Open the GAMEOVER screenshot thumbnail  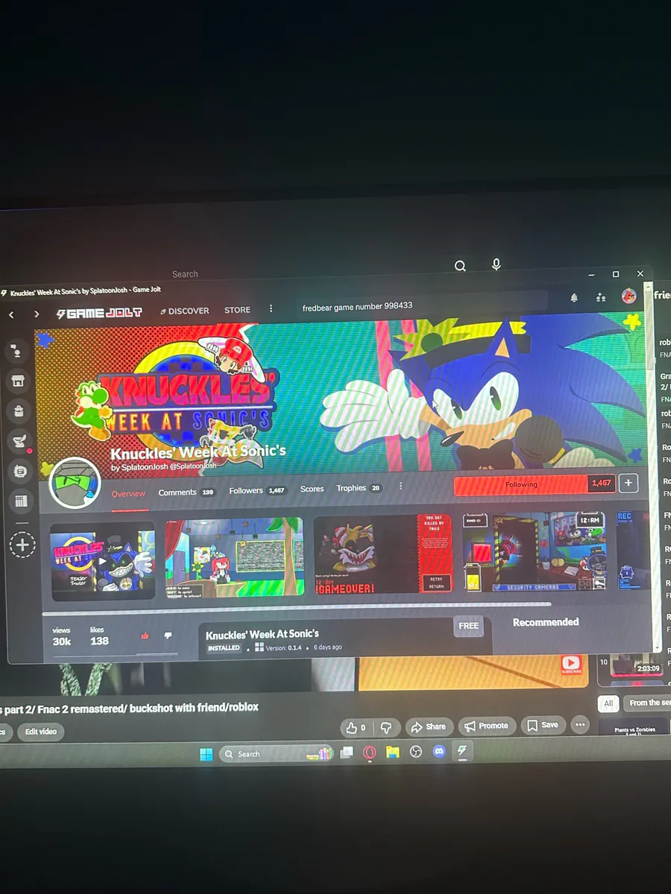tap(382, 554)
